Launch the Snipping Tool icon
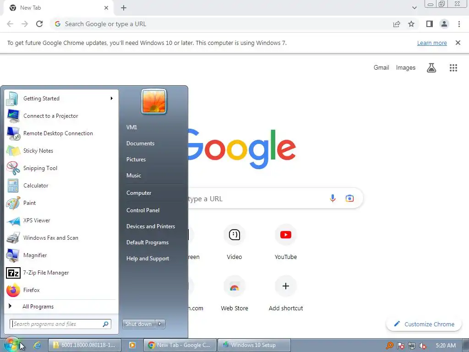Viewport: 469px width, 352px height. point(13,168)
